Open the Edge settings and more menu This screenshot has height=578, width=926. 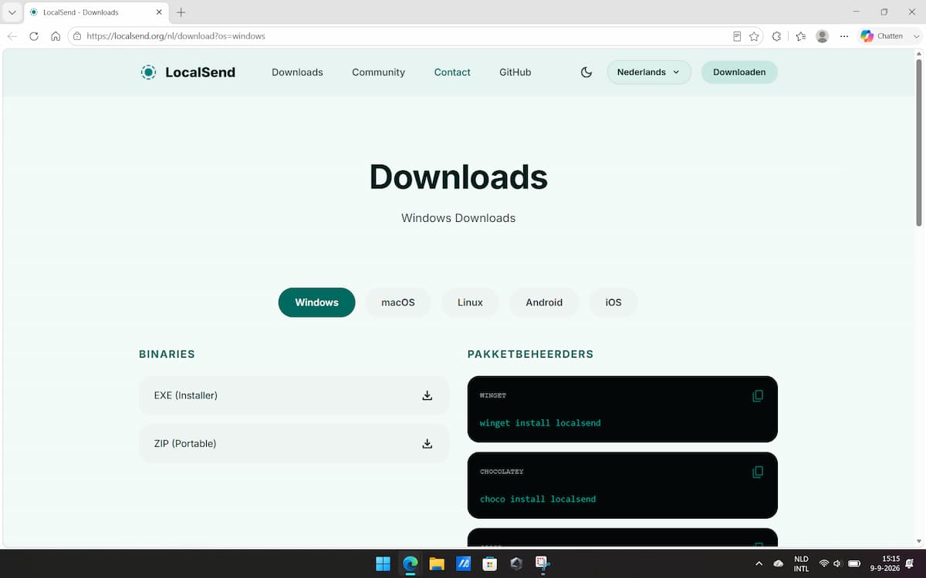pos(844,36)
